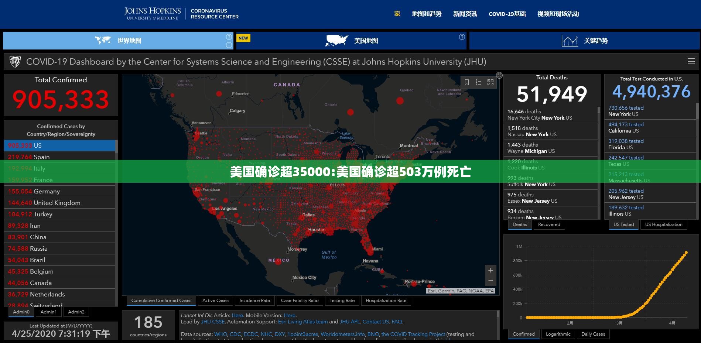Click the question mark on 世界地图 tab

pyautogui.click(x=229, y=37)
